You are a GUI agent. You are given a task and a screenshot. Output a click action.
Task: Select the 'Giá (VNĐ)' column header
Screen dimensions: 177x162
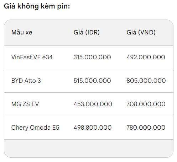pyautogui.click(x=141, y=32)
